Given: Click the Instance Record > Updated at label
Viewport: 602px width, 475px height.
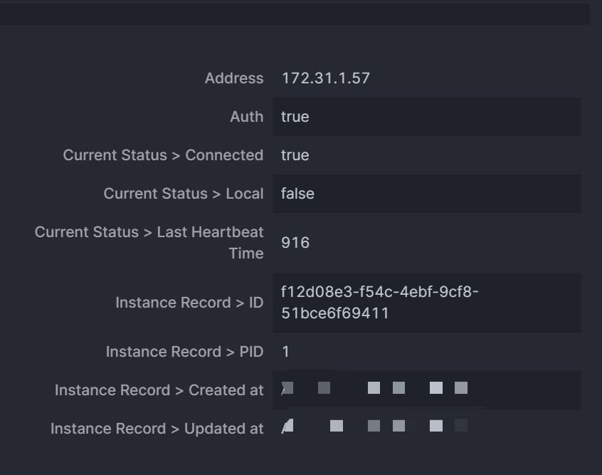Looking at the screenshot, I should 157,429.
